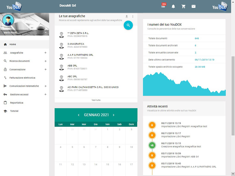Go to the previous calendar month

(78, 115)
